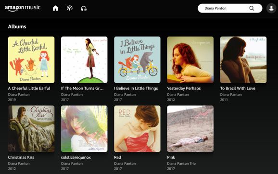This screenshot has width=278, height=174.
Task: Open To Brazil With Love album cover
Action: click(x=243, y=60)
